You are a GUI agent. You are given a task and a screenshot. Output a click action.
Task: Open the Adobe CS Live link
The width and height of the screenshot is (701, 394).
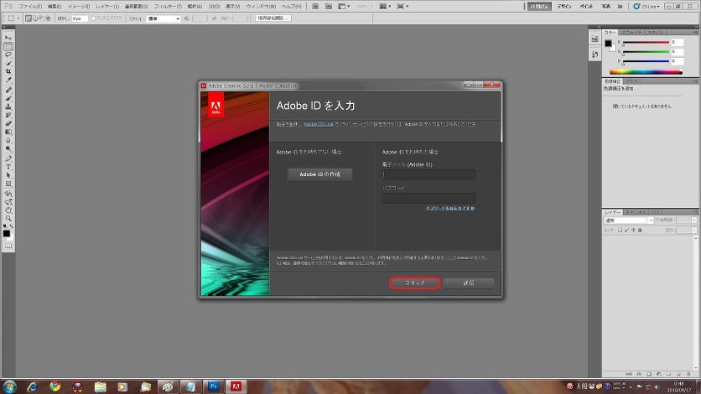click(319, 124)
